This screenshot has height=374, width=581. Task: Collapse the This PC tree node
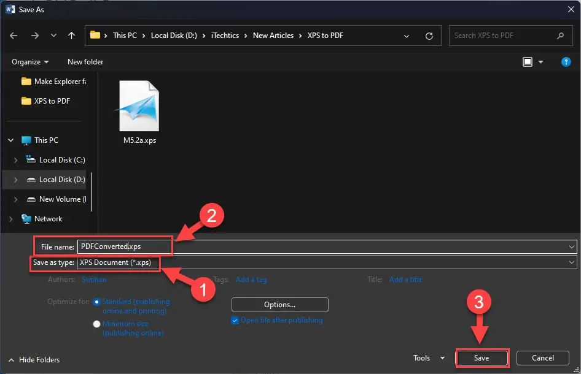tap(10, 140)
